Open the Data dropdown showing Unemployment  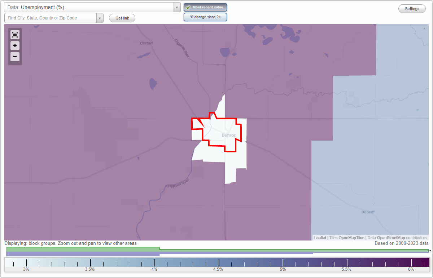(176, 7)
